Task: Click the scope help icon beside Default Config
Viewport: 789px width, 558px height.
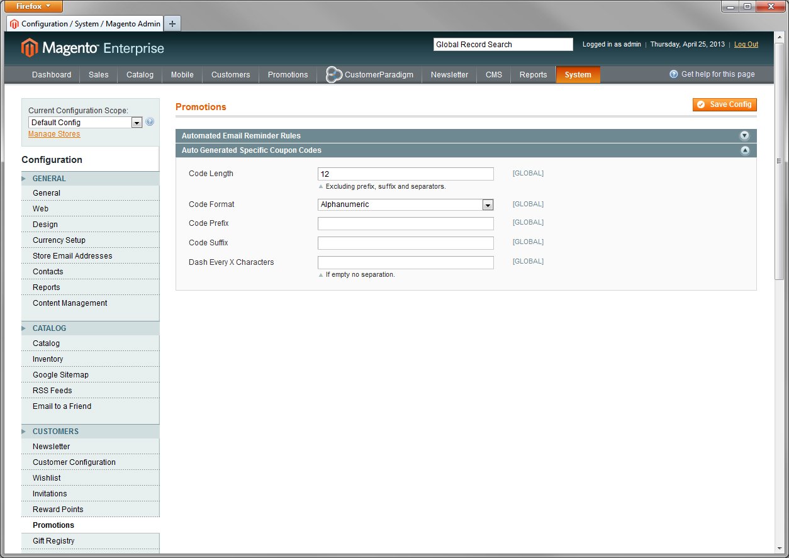Action: click(150, 122)
